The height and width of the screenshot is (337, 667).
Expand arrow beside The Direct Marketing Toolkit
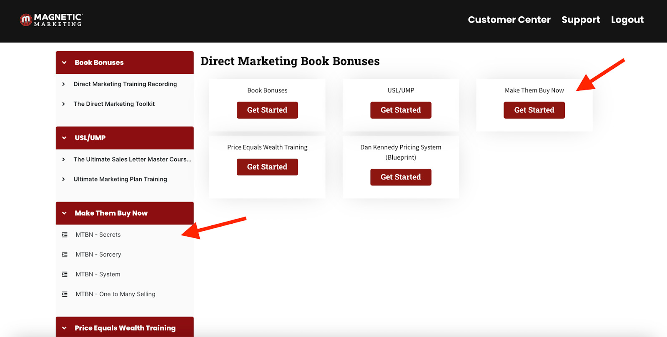(63, 104)
